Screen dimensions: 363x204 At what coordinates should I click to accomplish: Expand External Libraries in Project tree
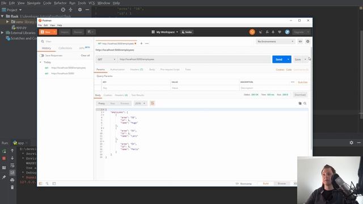(2, 33)
